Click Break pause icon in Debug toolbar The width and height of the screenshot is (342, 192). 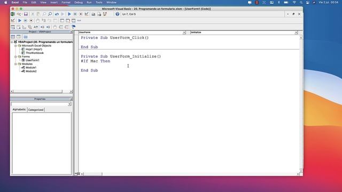25,20
